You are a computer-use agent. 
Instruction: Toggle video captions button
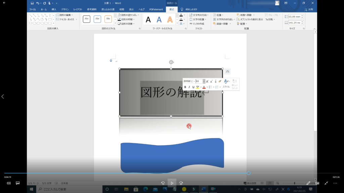pyautogui.click(x=18, y=183)
